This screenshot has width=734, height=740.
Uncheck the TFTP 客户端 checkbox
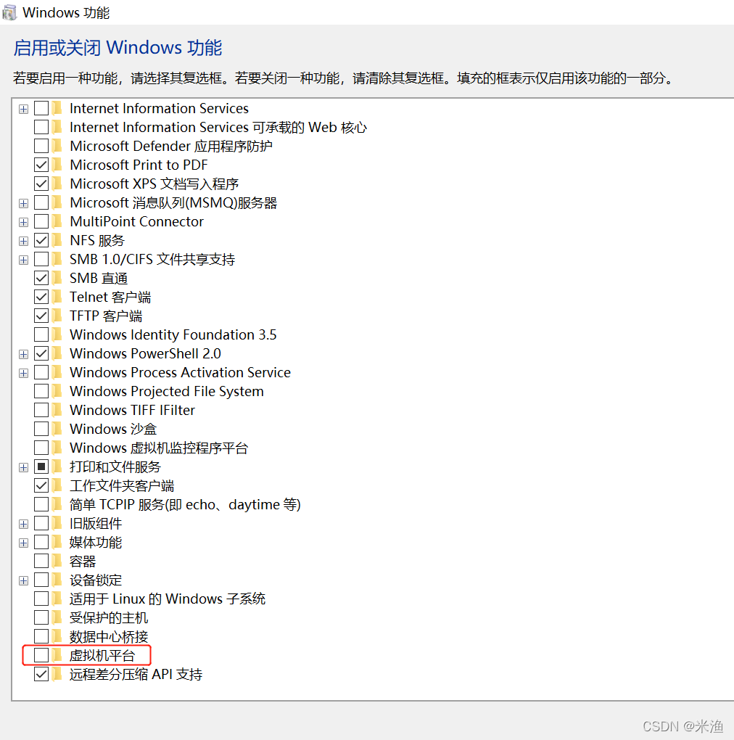pos(41,316)
